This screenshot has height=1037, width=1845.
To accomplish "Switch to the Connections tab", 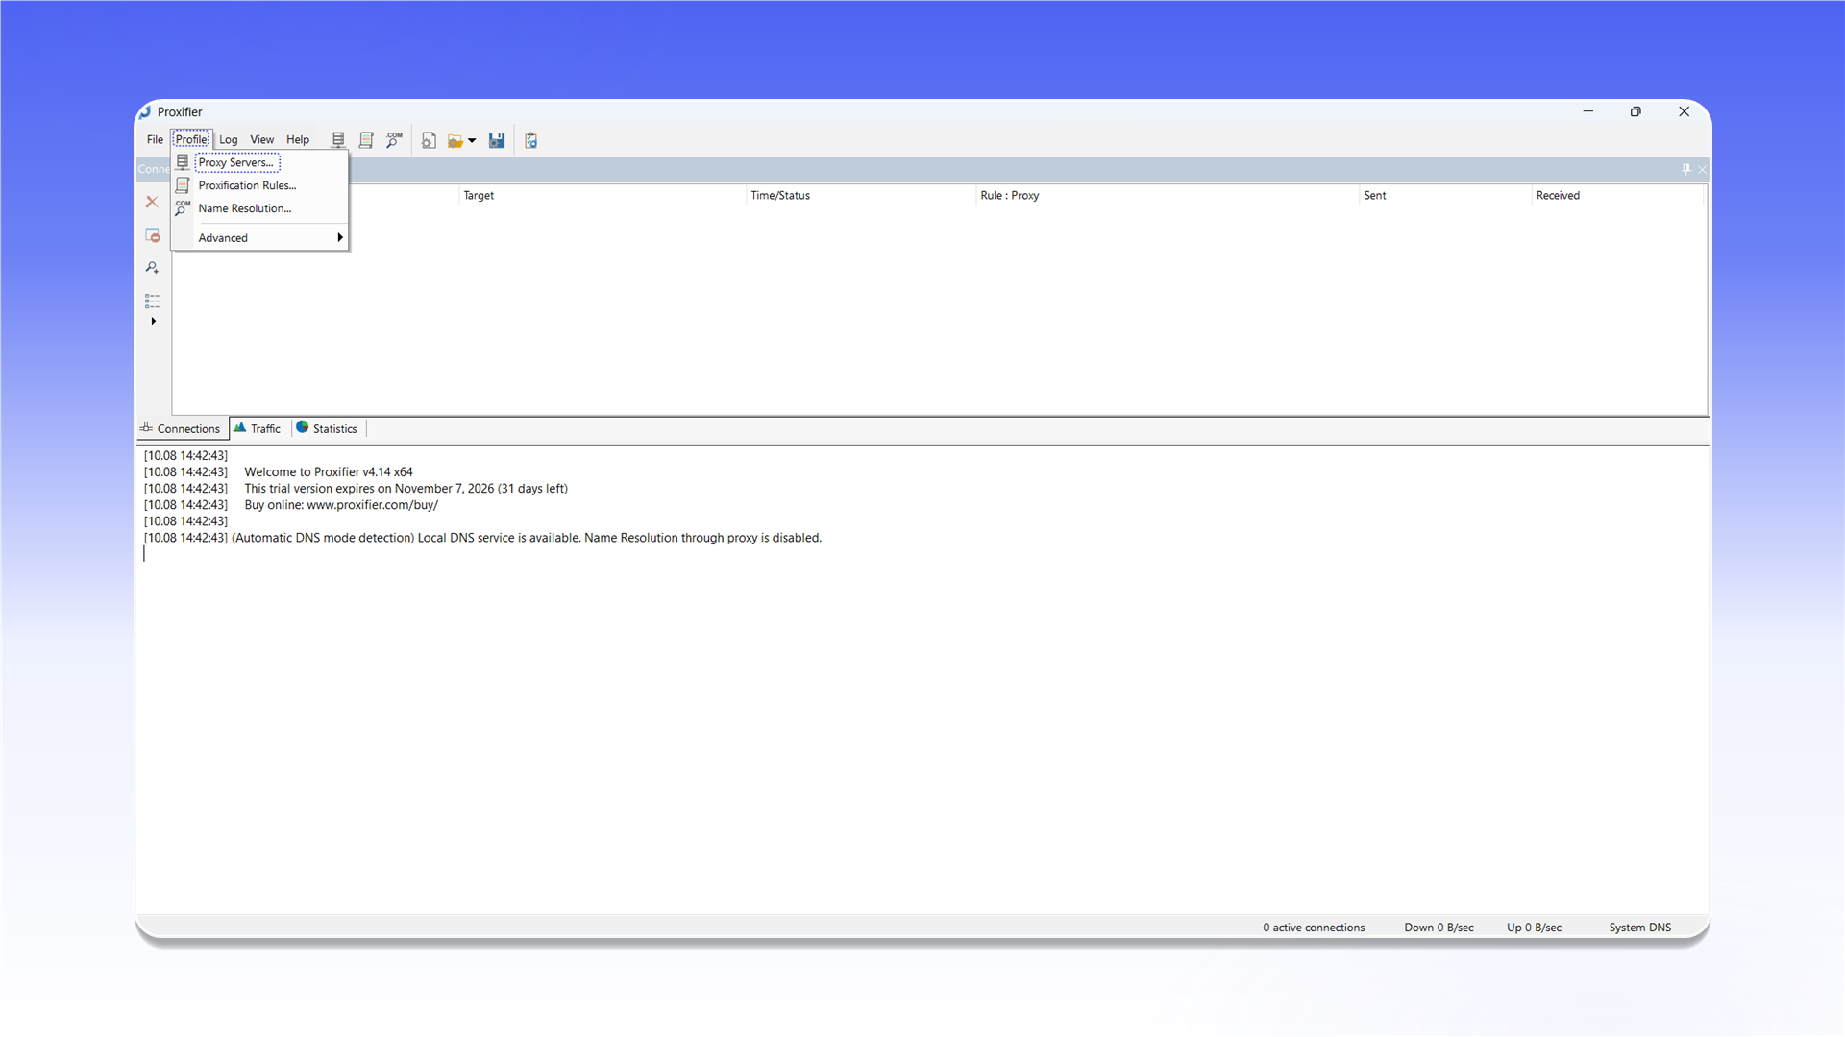I will click(x=181, y=428).
